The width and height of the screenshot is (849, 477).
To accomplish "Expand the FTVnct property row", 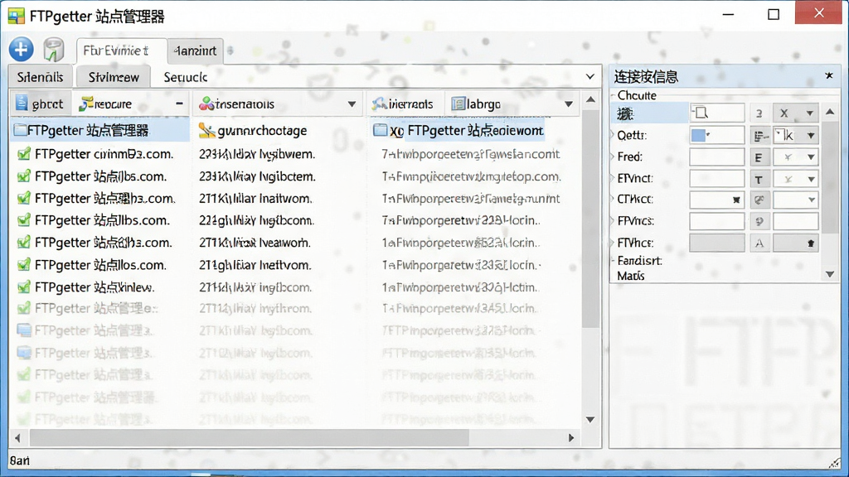I will pyautogui.click(x=613, y=178).
